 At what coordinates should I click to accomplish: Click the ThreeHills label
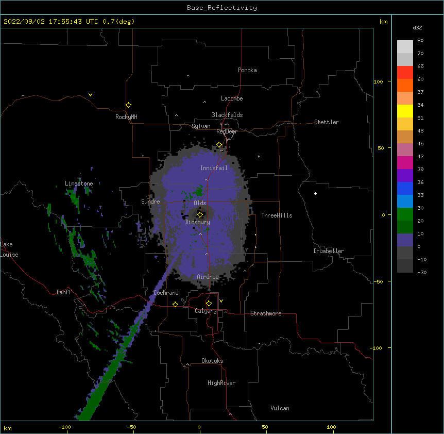pos(277,215)
